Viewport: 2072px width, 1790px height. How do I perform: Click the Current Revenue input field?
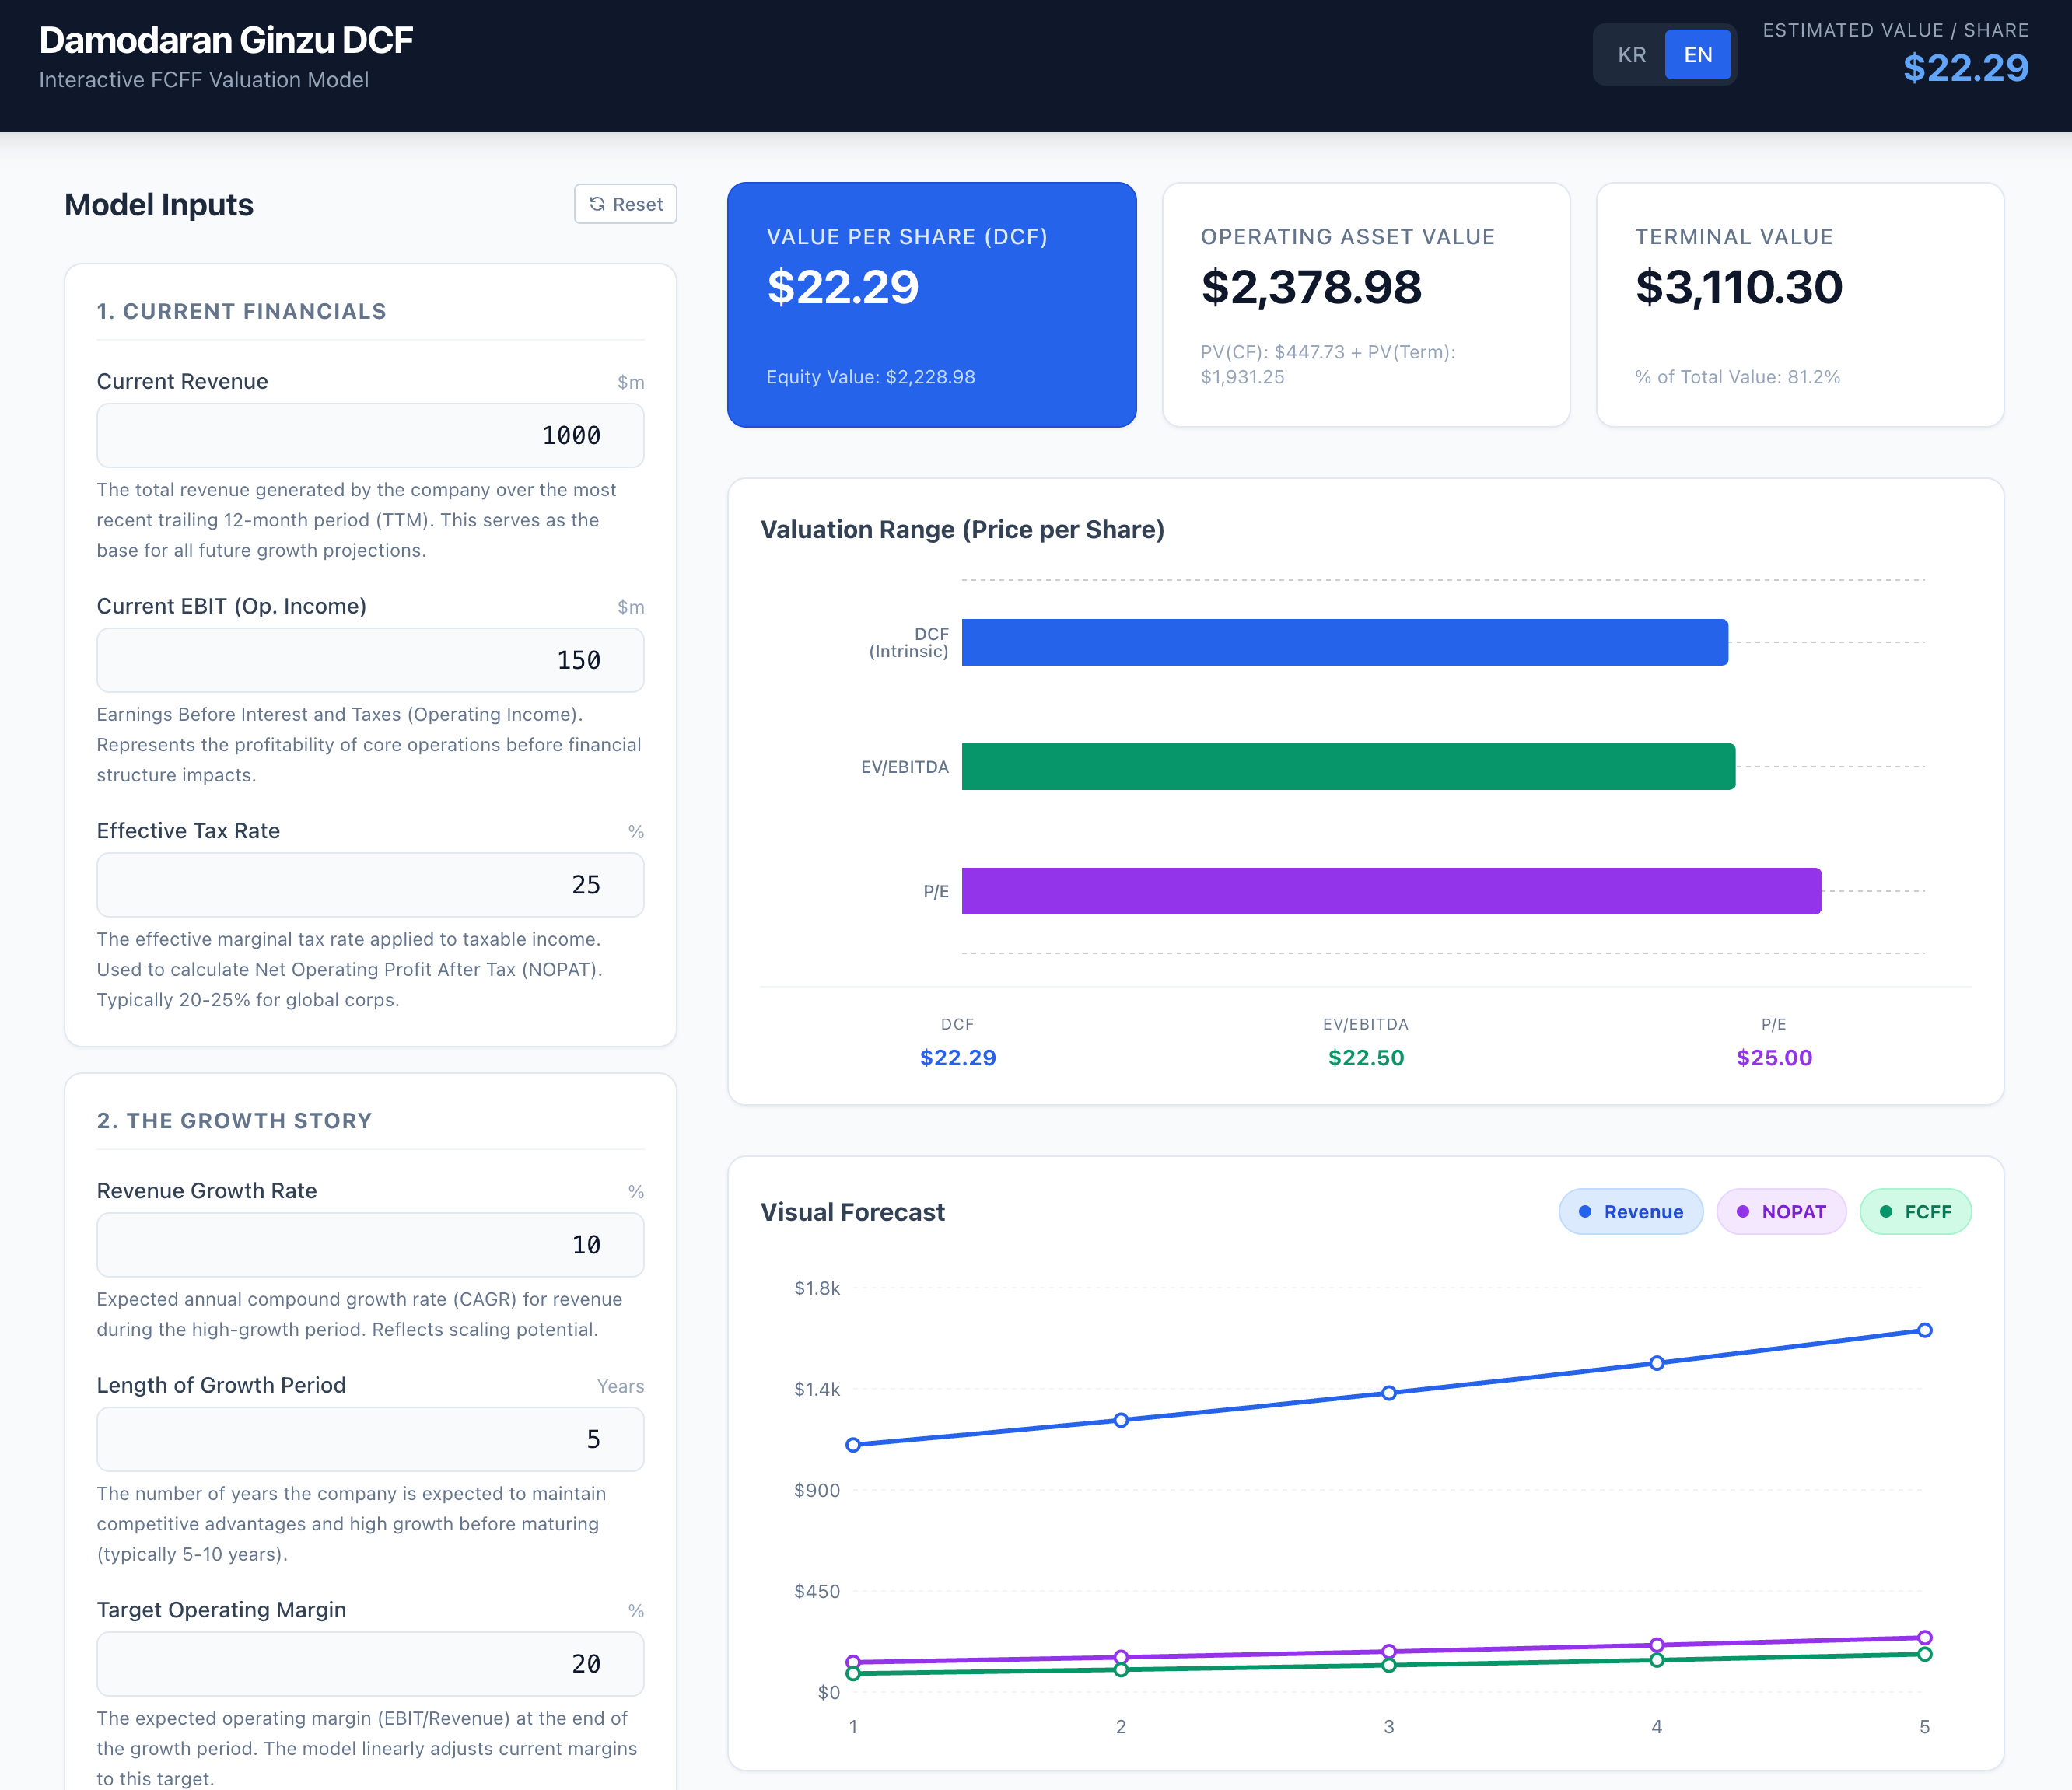pyautogui.click(x=370, y=435)
